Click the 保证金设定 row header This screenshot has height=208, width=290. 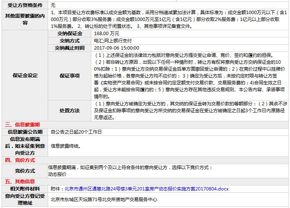pos(25,76)
